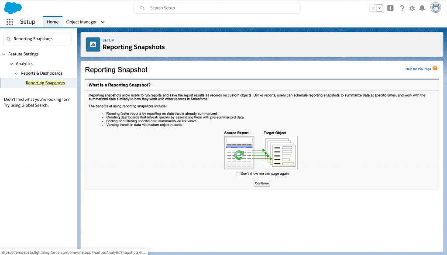Screen dimensions: 447x255
Task: Click the Reporting Snapshots header icon
Action: point(93,44)
